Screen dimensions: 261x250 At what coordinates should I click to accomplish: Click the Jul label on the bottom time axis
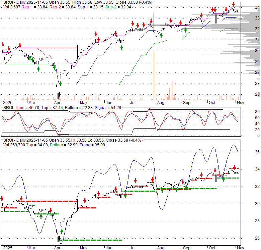tap(133, 248)
